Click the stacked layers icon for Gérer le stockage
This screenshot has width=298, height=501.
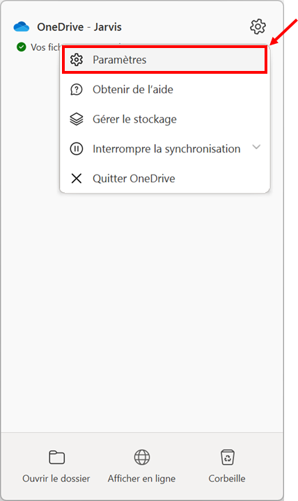click(77, 119)
